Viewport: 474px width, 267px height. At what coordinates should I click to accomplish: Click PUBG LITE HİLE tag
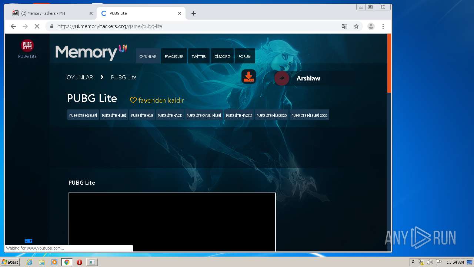pyautogui.click(x=142, y=115)
